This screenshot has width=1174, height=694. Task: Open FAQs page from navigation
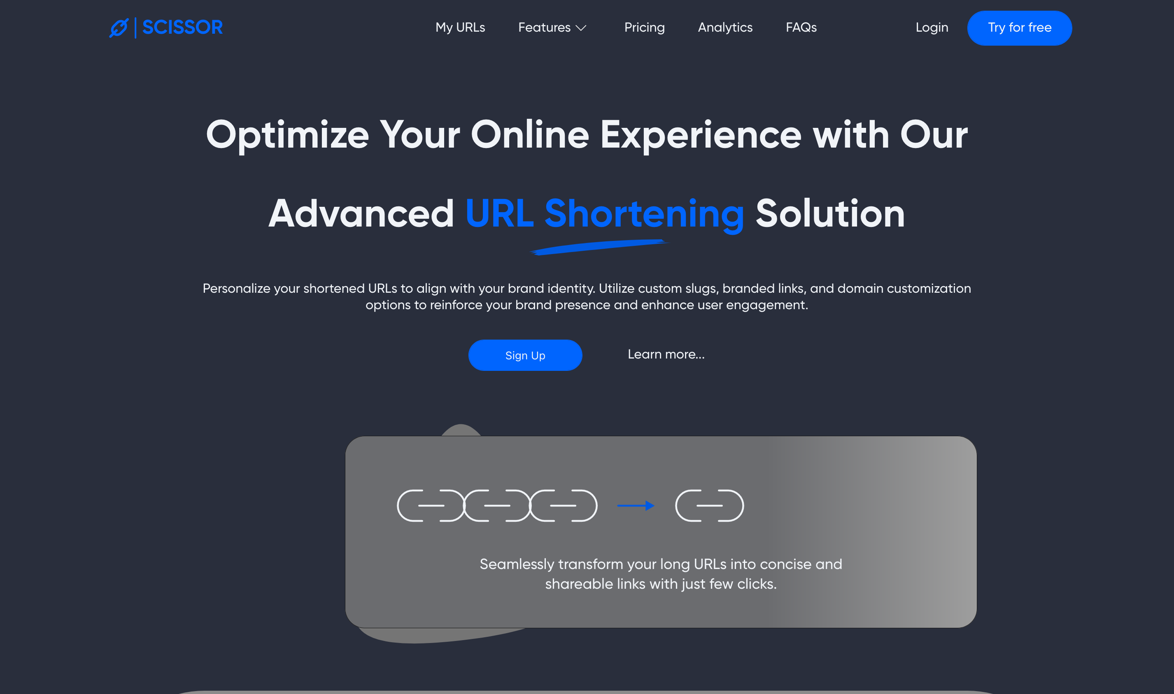pyautogui.click(x=801, y=28)
